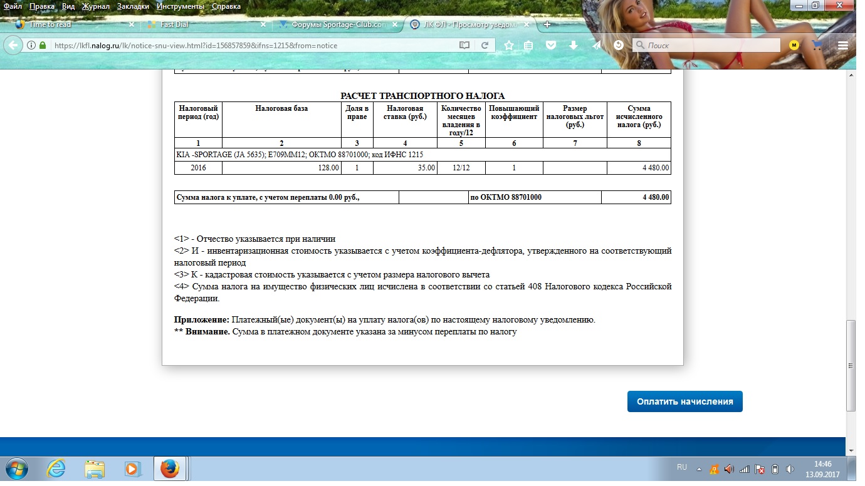The width and height of the screenshot is (865, 486).
Task: Open the shopping cart toolbar icon
Action: point(817,45)
